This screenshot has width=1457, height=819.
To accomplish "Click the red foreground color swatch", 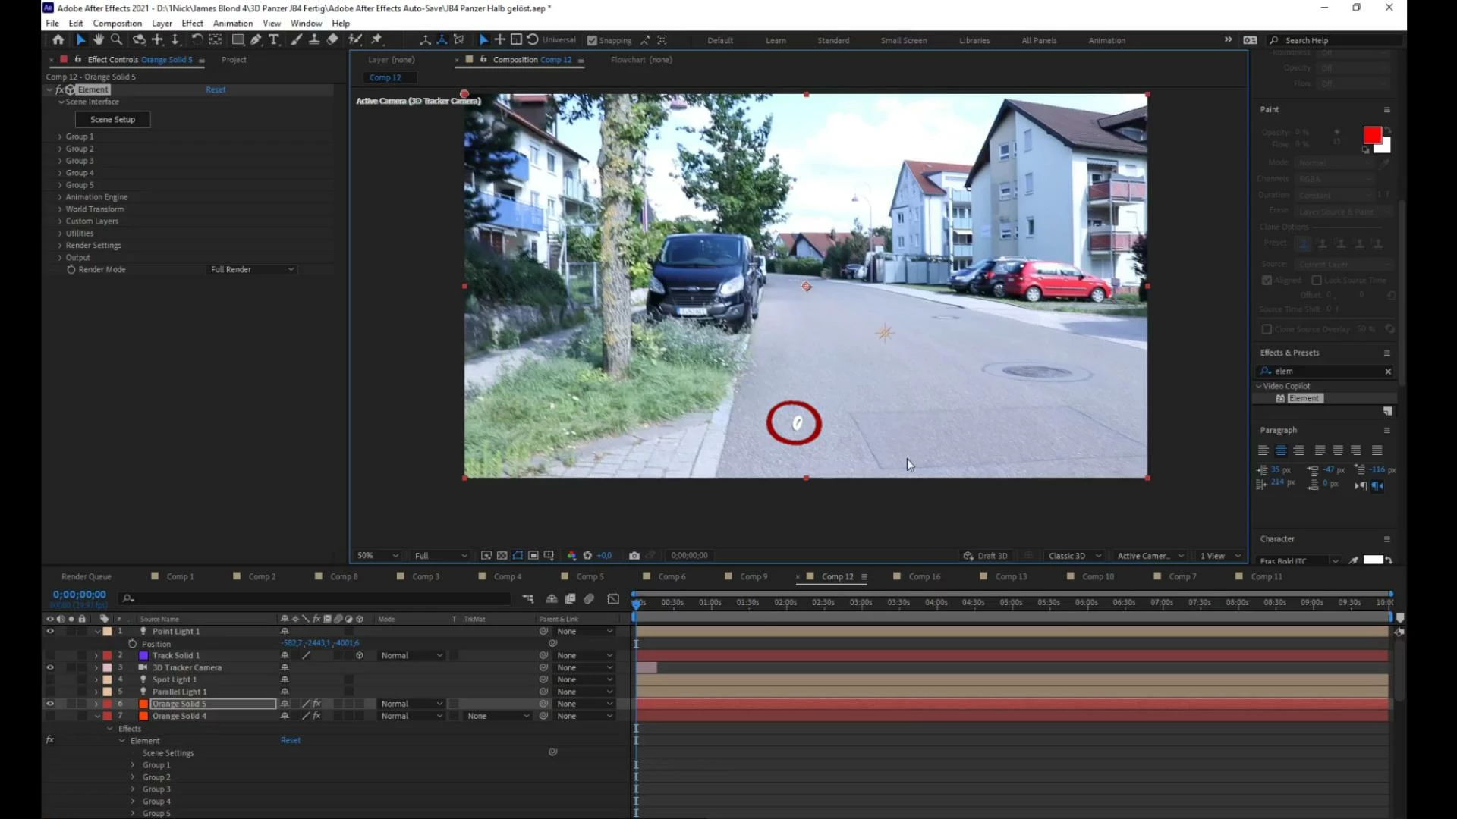I will click(1371, 135).
